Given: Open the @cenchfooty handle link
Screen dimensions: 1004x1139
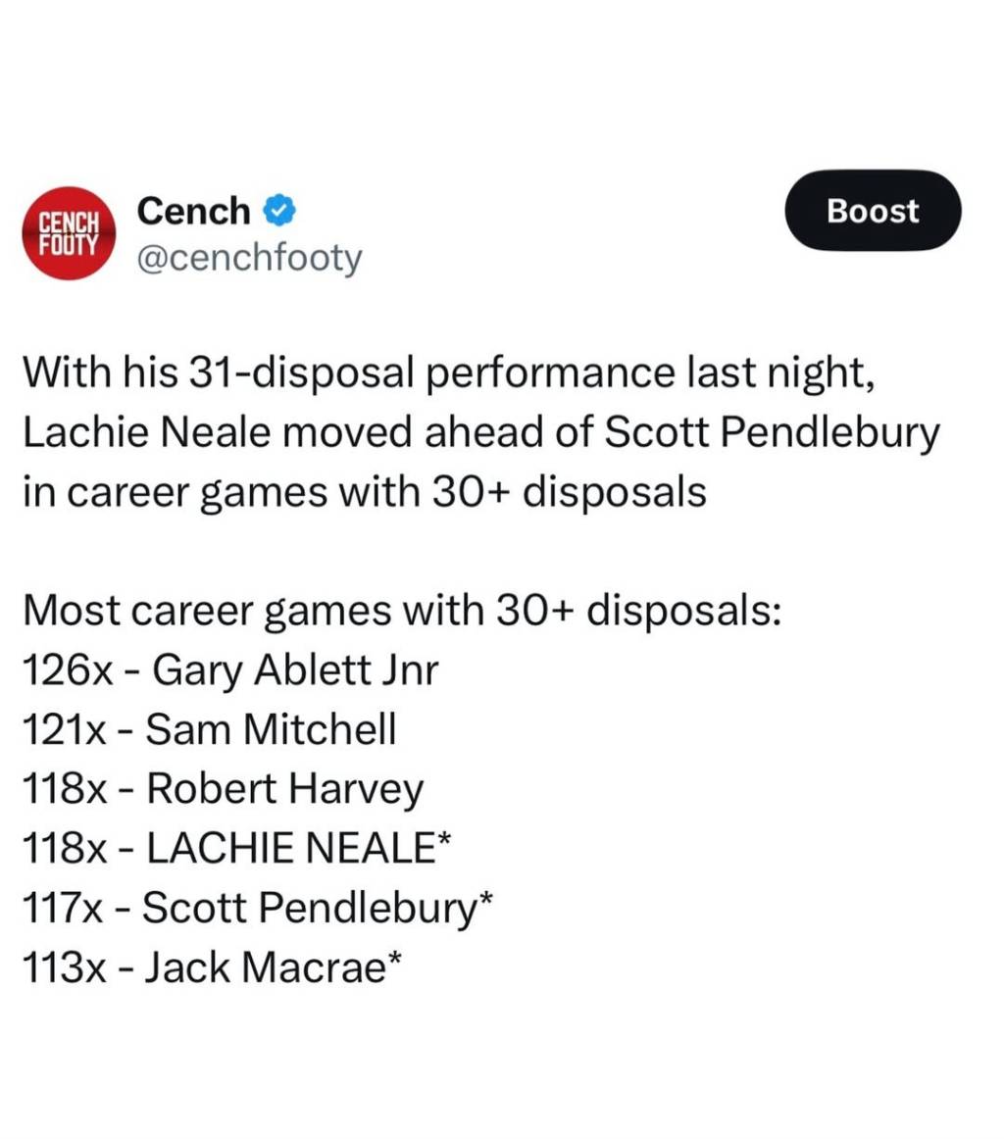Looking at the screenshot, I should click(250, 259).
